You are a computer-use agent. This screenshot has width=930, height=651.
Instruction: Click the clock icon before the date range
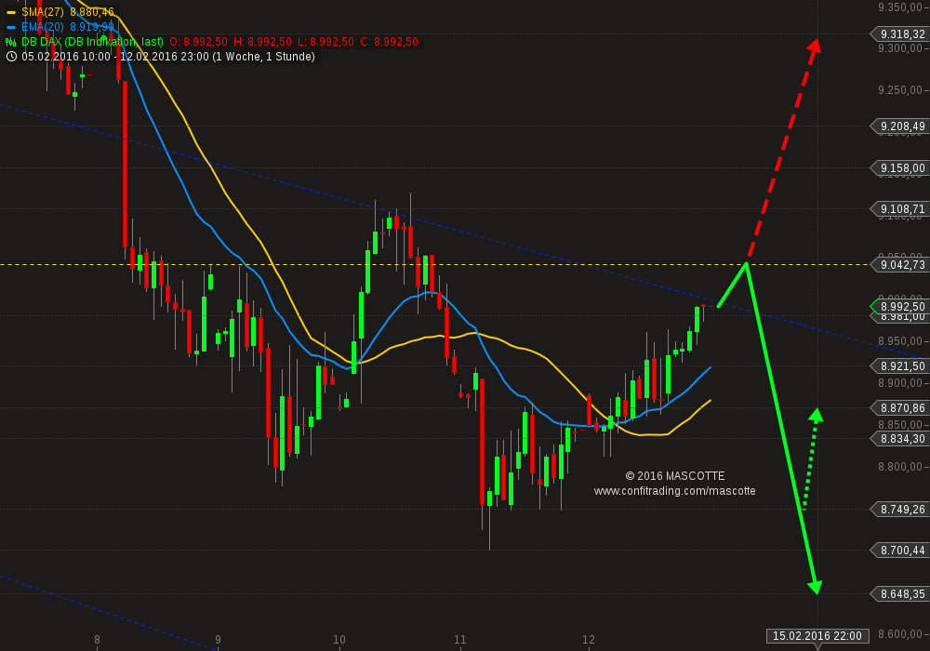[10, 57]
